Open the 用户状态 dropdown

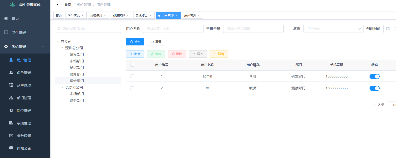[x=333, y=29]
